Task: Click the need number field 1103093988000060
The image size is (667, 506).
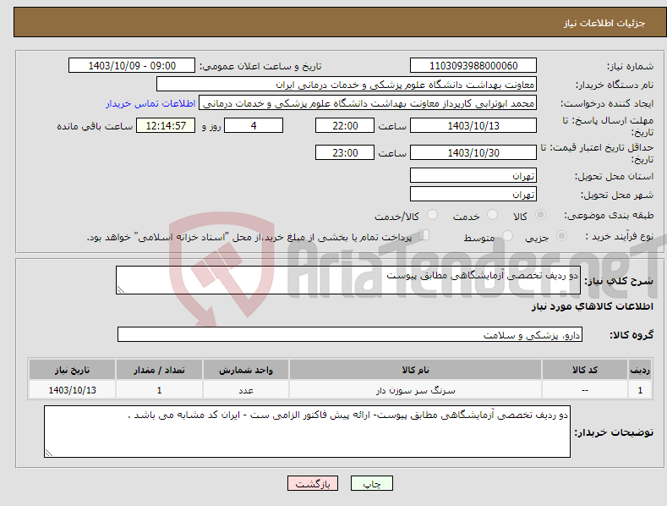Action: (473, 66)
